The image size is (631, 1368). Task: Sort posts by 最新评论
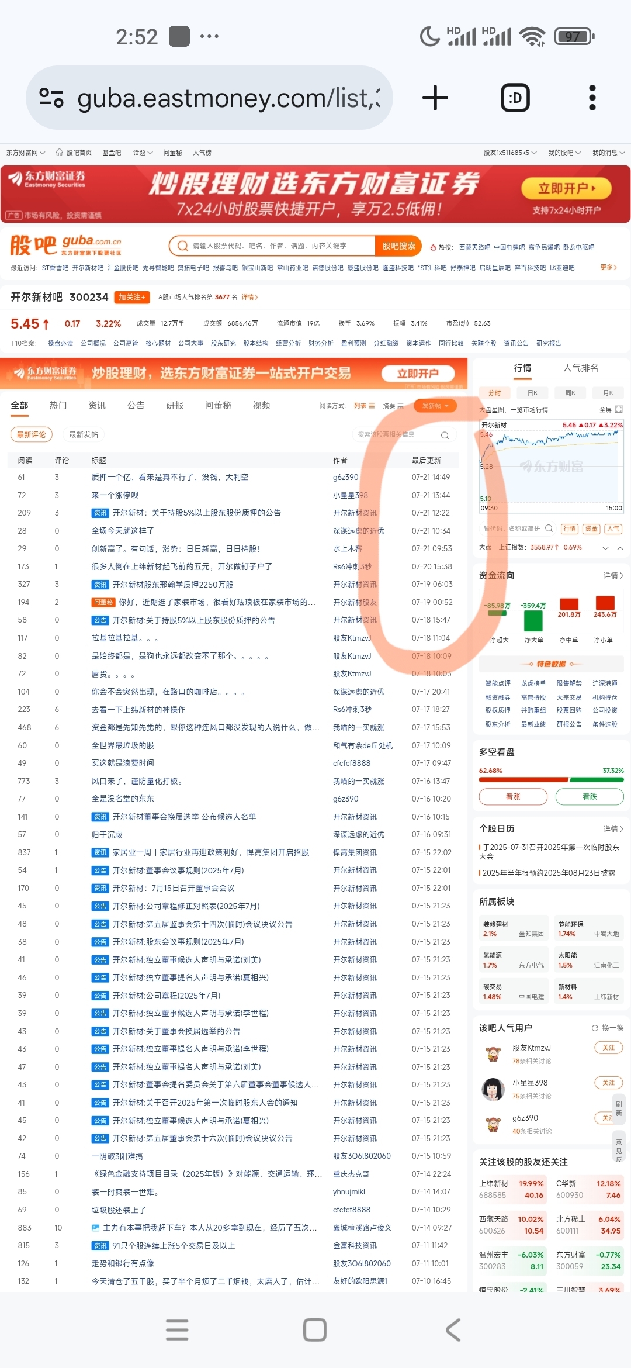[31, 434]
